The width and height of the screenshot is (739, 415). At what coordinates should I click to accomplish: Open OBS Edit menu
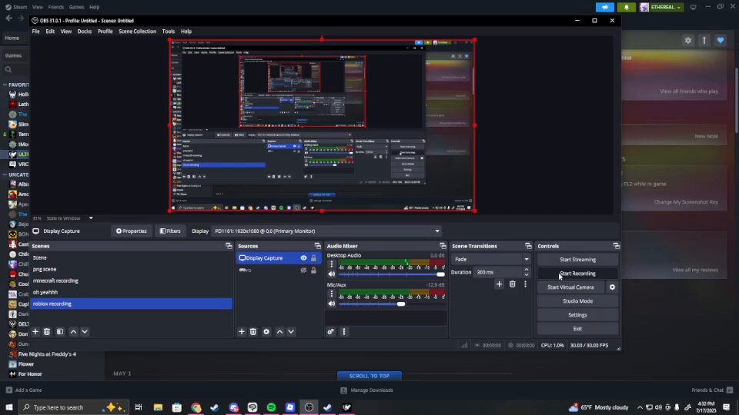point(50,32)
